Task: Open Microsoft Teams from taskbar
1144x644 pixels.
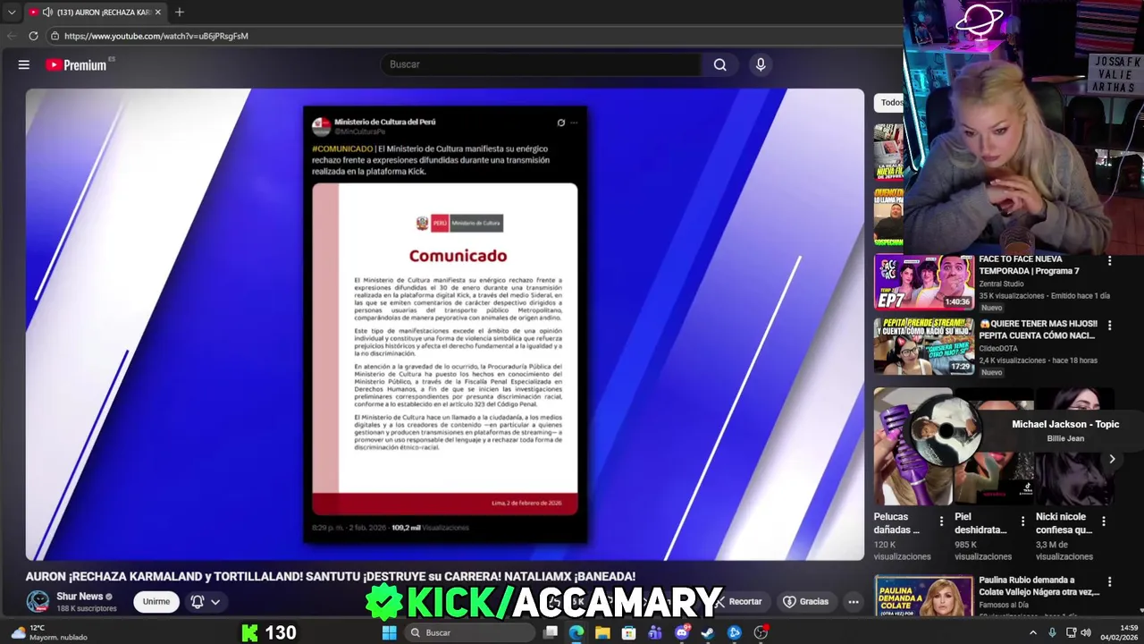Action: click(655, 632)
